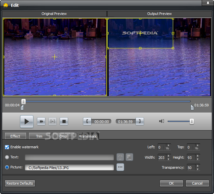Click the Left value field
Screen dimensions: 214x194
coord(162,147)
